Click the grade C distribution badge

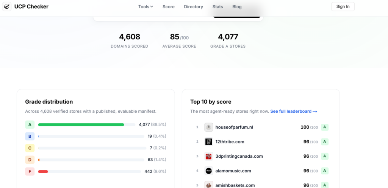(x=30, y=148)
